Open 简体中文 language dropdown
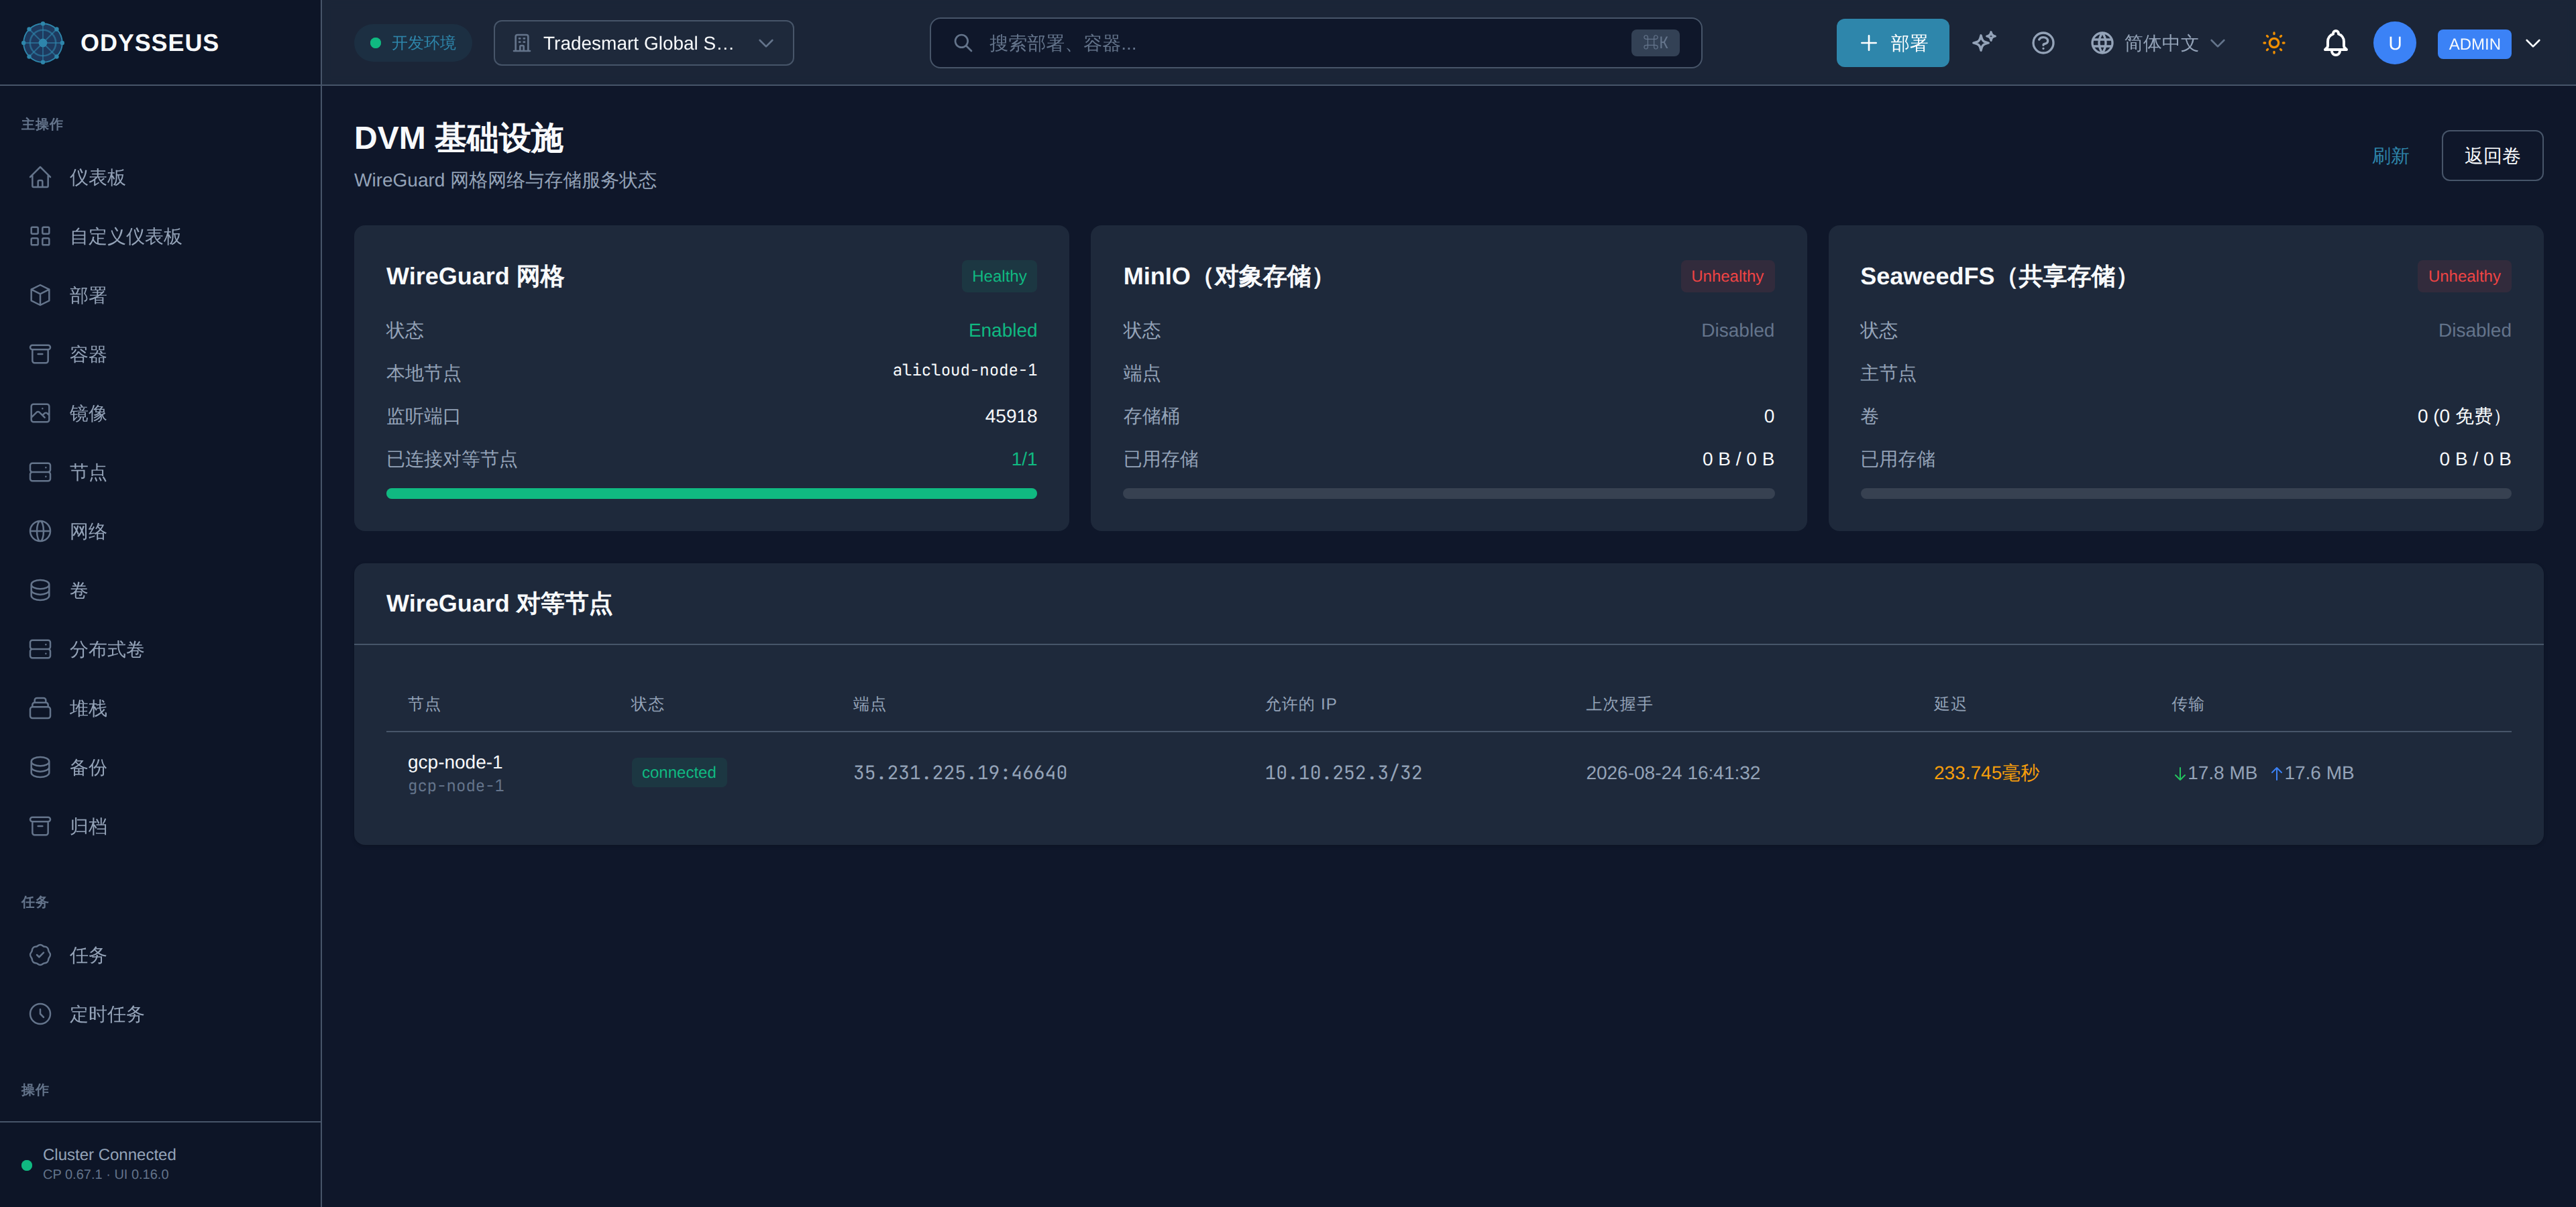The width and height of the screenshot is (2576, 1207). 2158,43
